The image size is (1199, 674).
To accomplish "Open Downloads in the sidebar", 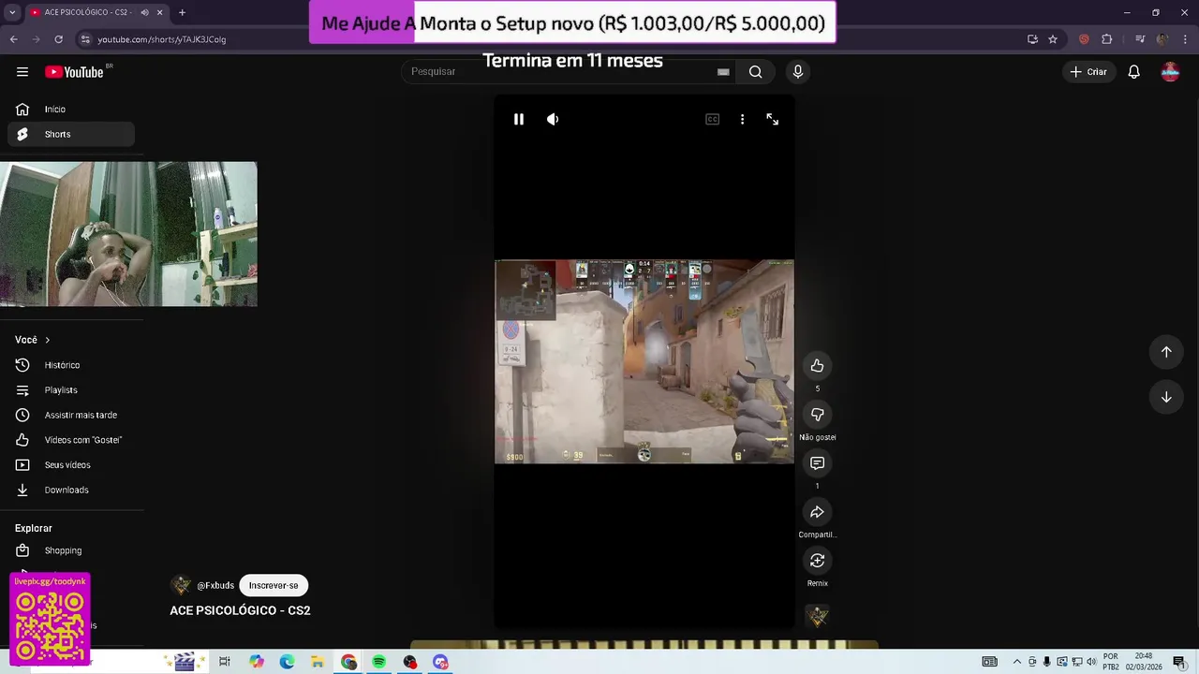I will pyautogui.click(x=71, y=490).
